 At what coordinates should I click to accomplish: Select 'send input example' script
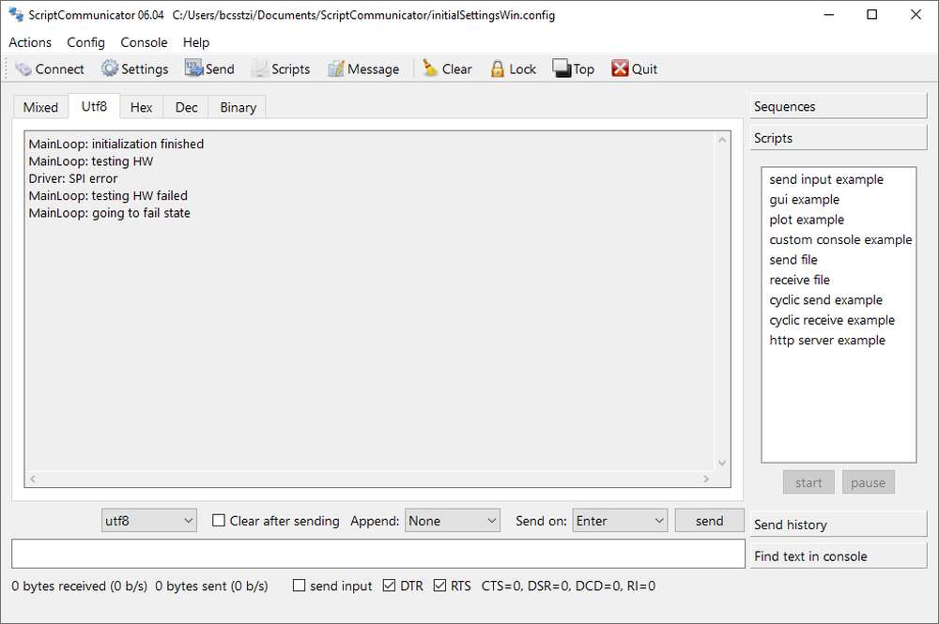pyautogui.click(x=825, y=179)
